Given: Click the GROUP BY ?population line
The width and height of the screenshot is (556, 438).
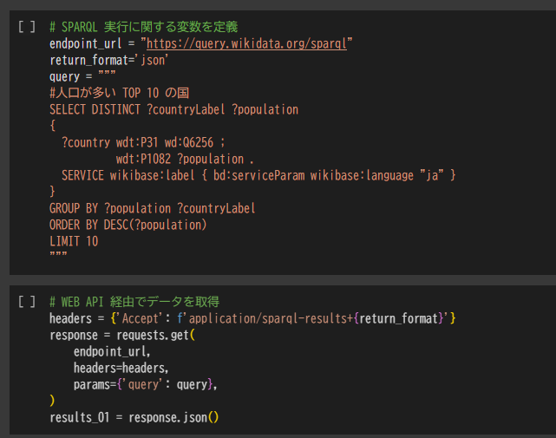Looking at the screenshot, I should (152, 208).
